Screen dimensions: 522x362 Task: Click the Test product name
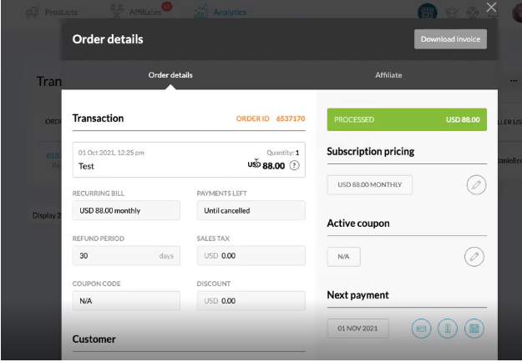pos(86,166)
